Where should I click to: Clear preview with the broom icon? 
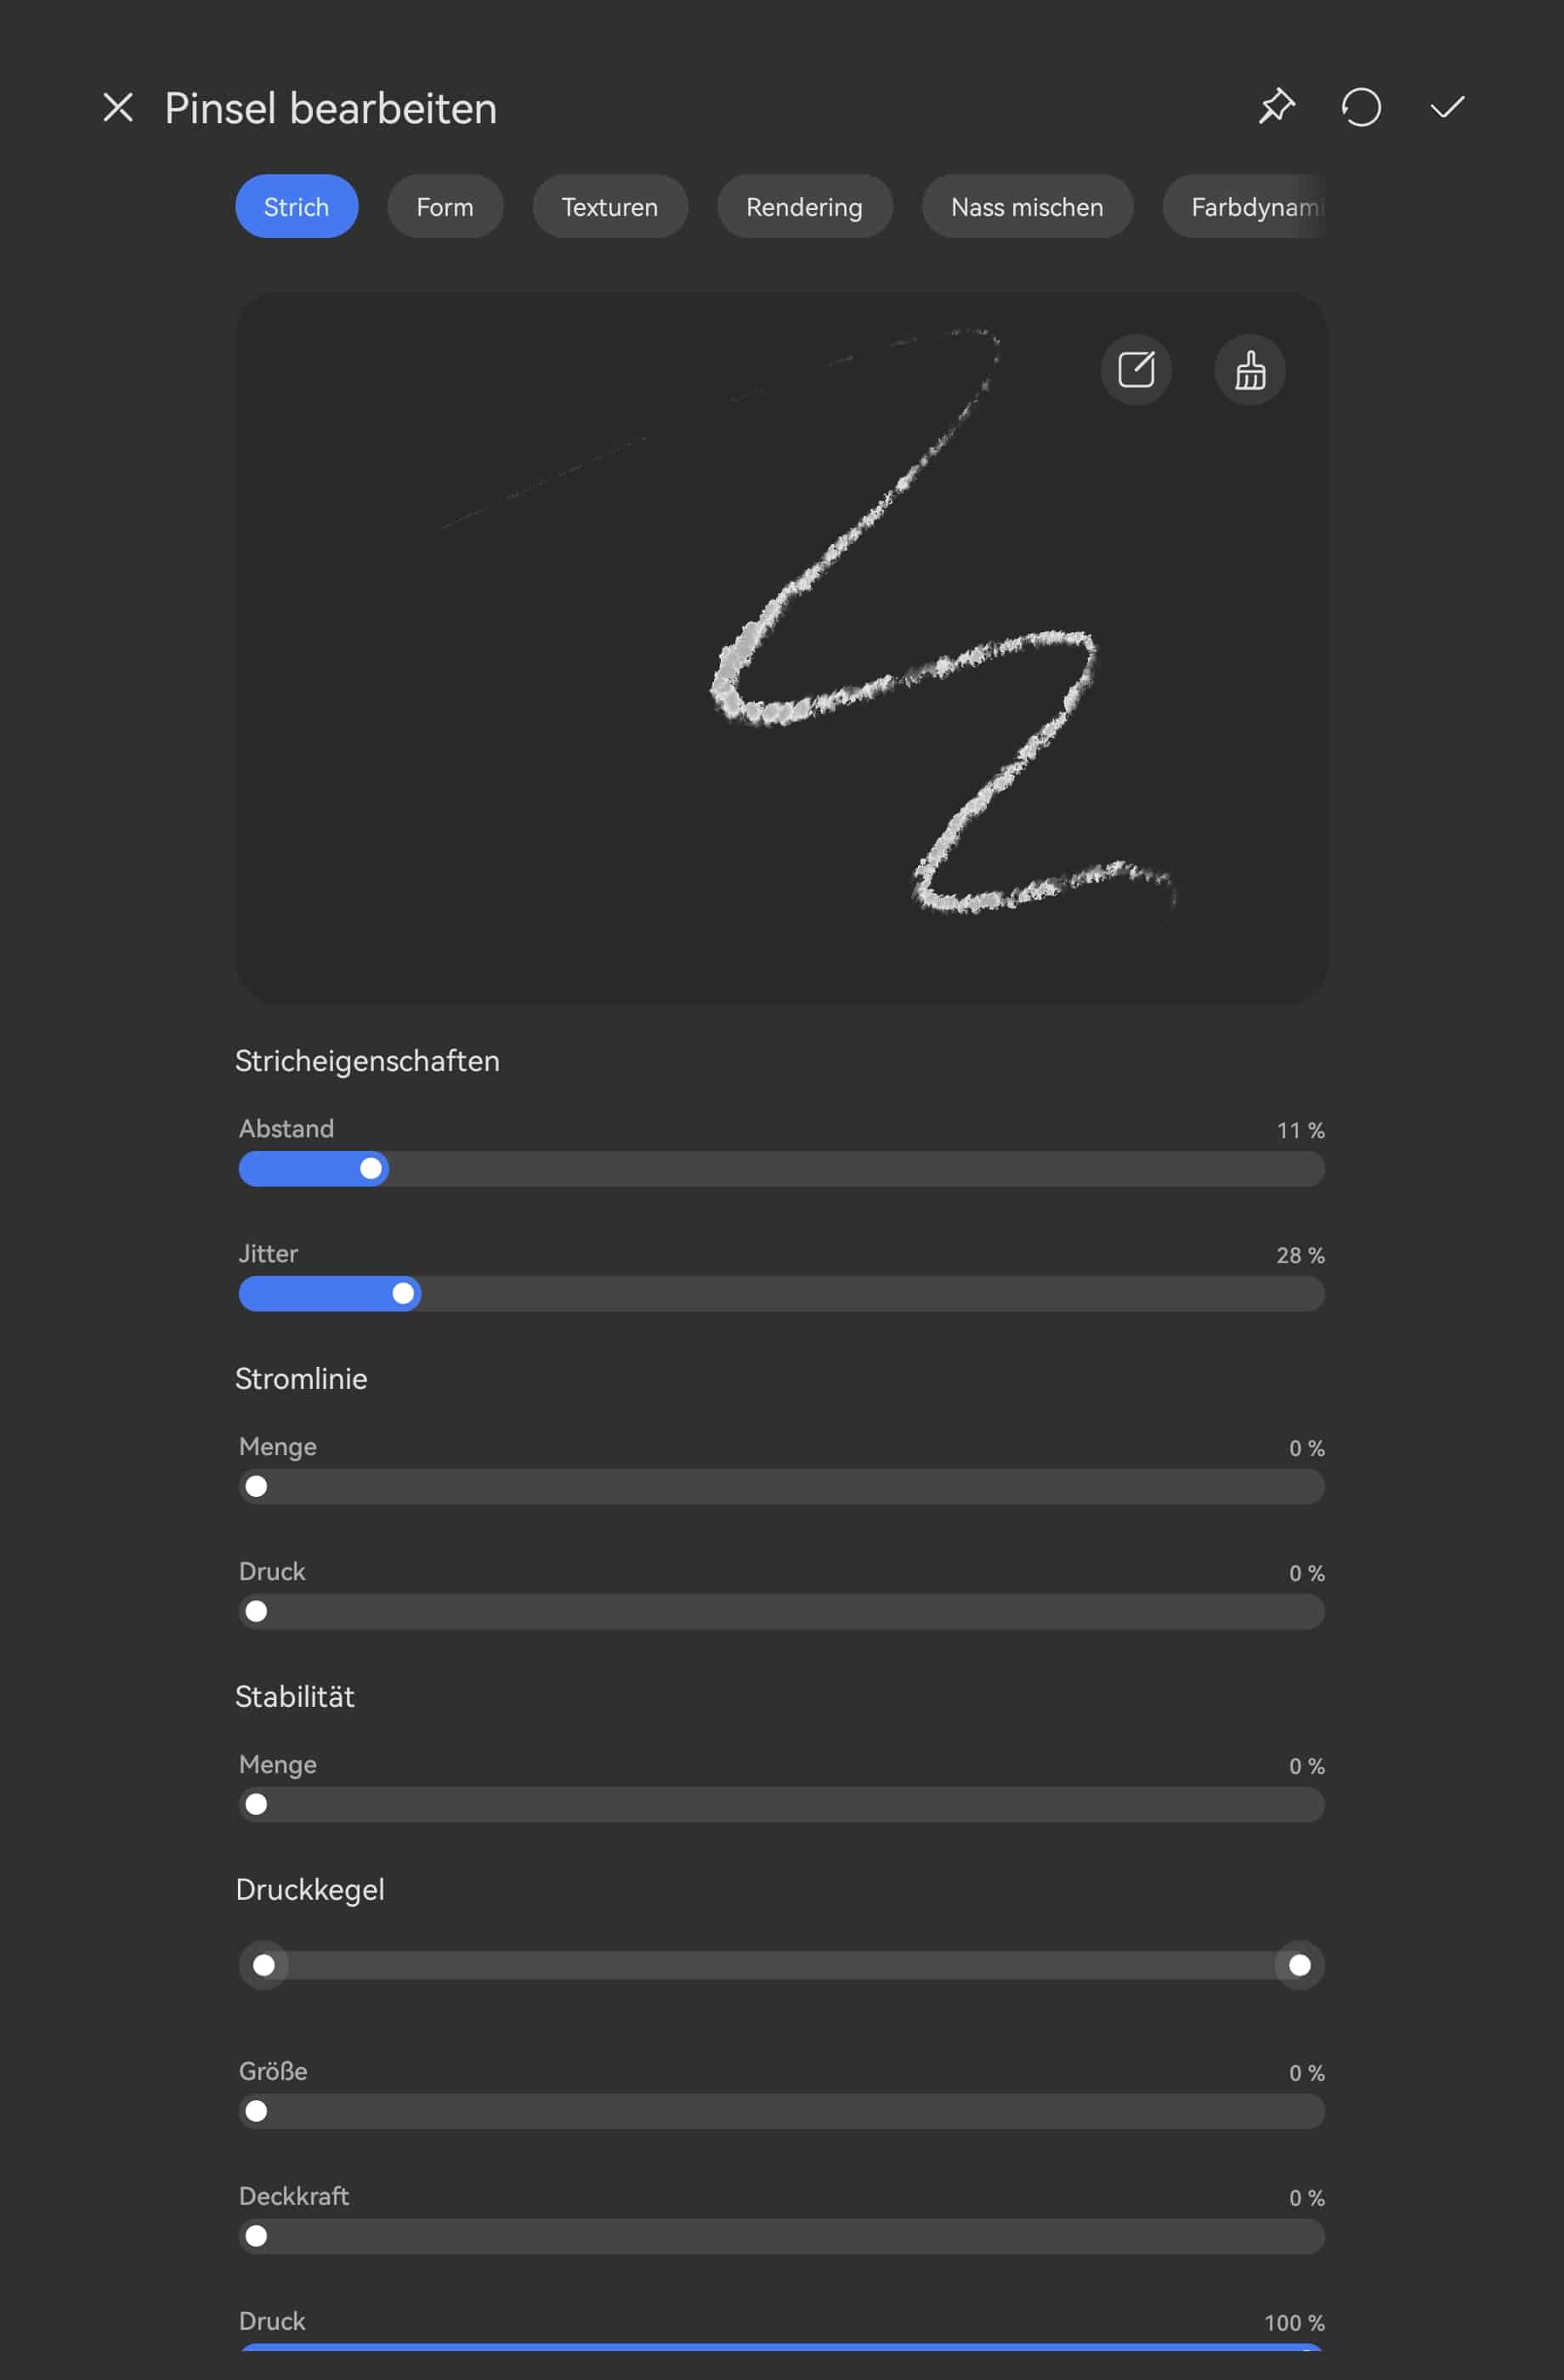pyautogui.click(x=1250, y=370)
